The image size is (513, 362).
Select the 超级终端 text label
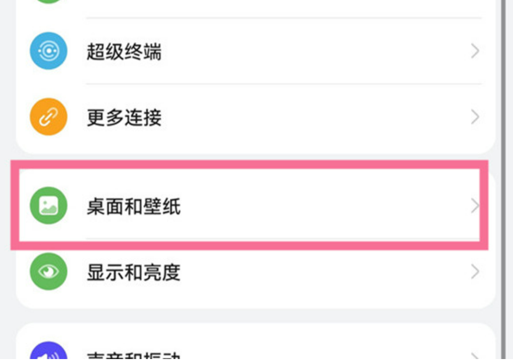tap(124, 52)
